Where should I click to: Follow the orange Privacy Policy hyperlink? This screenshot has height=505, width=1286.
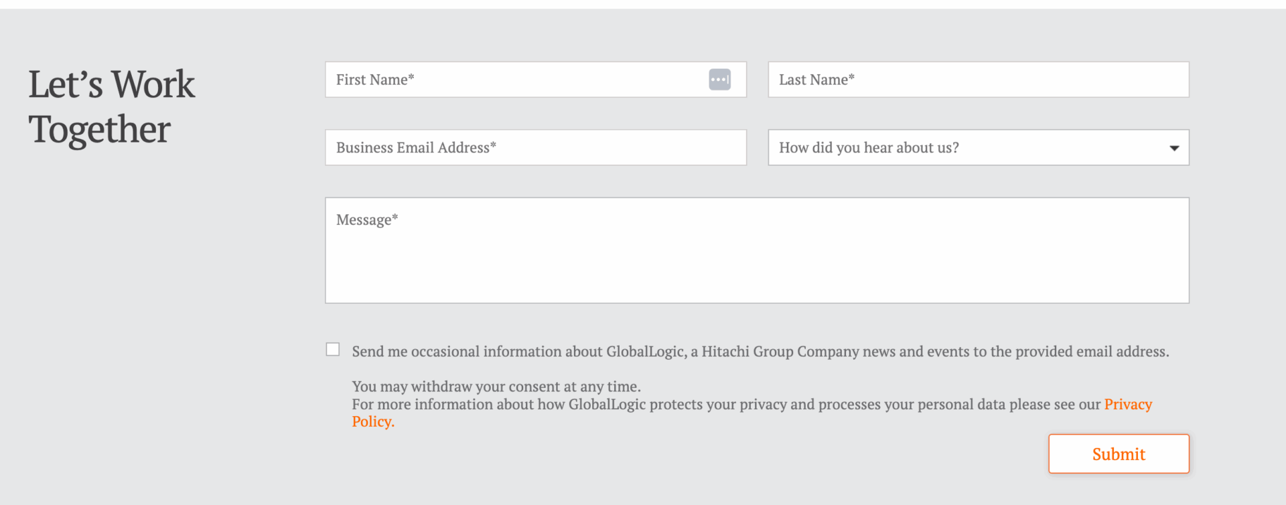[1128, 404]
